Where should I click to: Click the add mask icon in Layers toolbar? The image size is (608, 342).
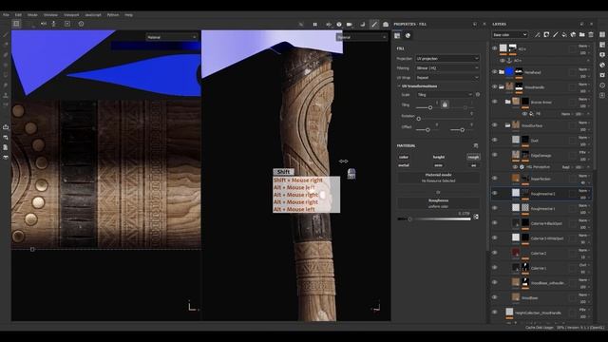click(546, 34)
